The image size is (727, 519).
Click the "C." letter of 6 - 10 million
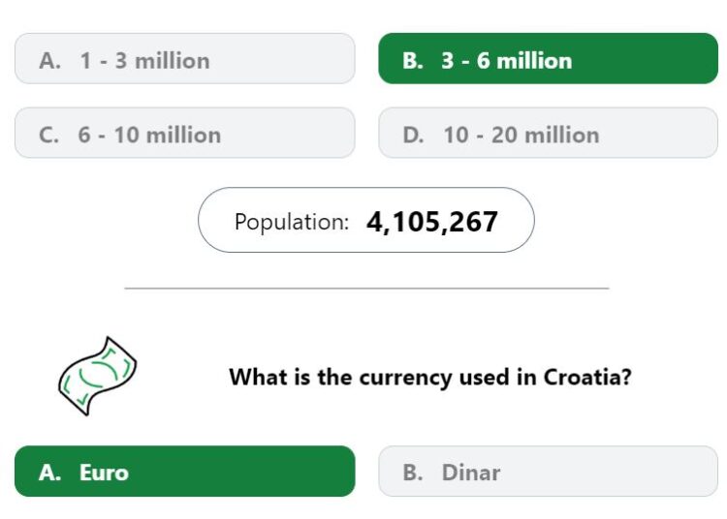coord(48,136)
